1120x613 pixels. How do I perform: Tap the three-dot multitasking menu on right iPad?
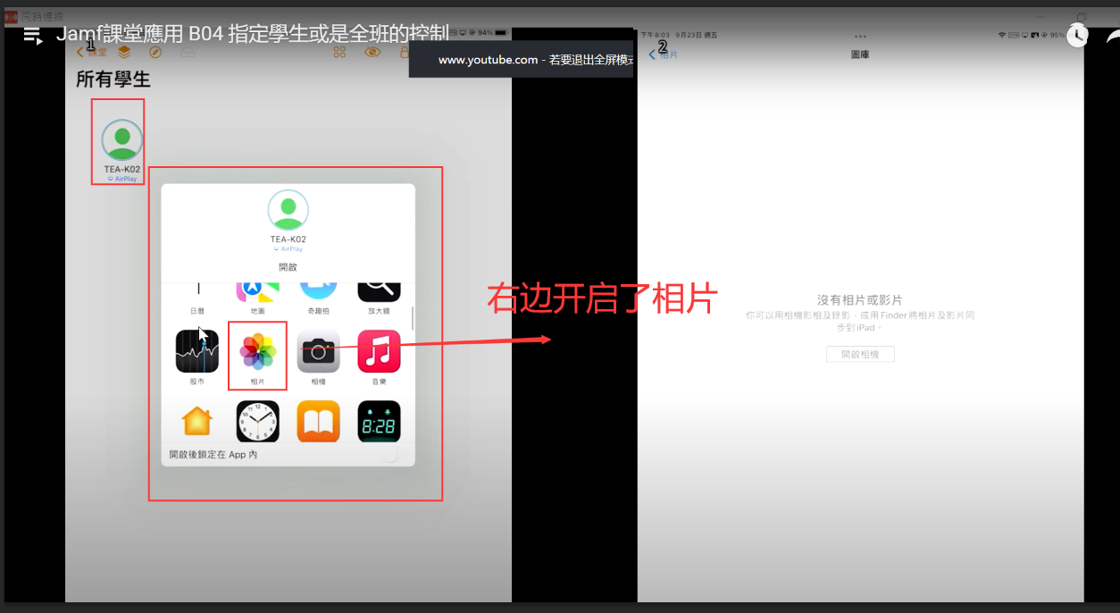860,37
